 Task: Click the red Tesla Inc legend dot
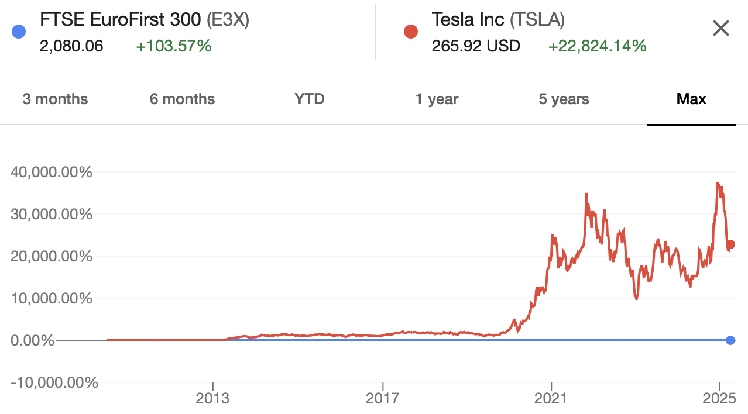coord(411,32)
